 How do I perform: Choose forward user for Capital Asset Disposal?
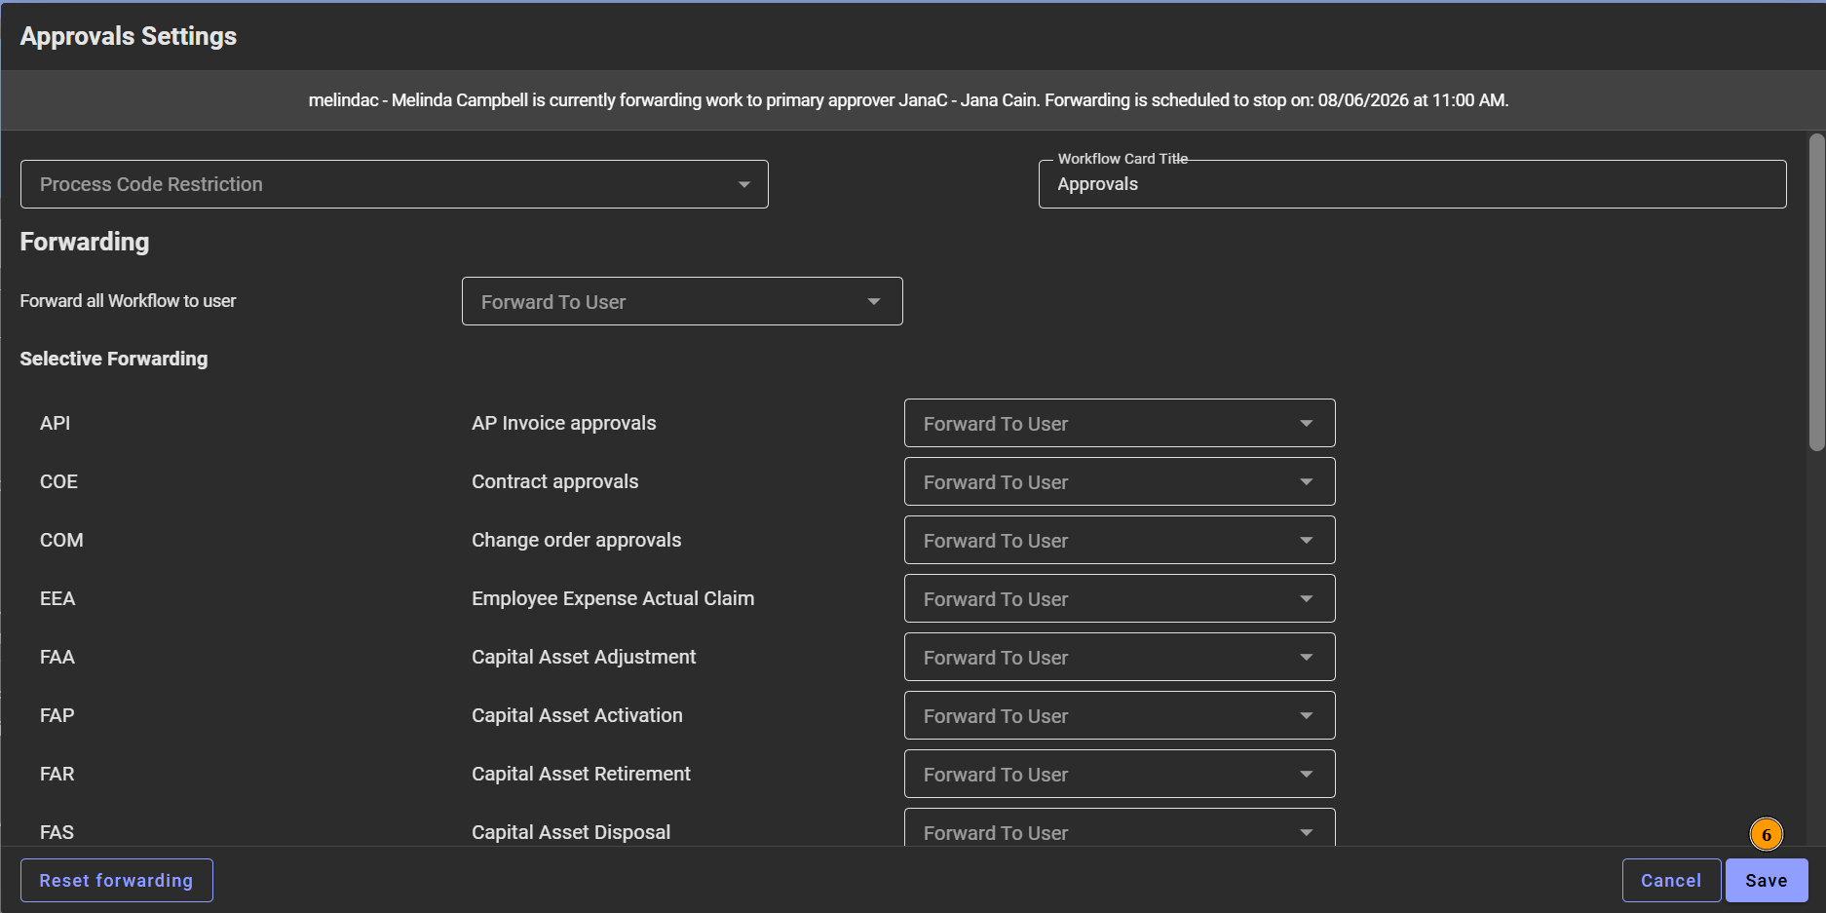tap(1120, 827)
